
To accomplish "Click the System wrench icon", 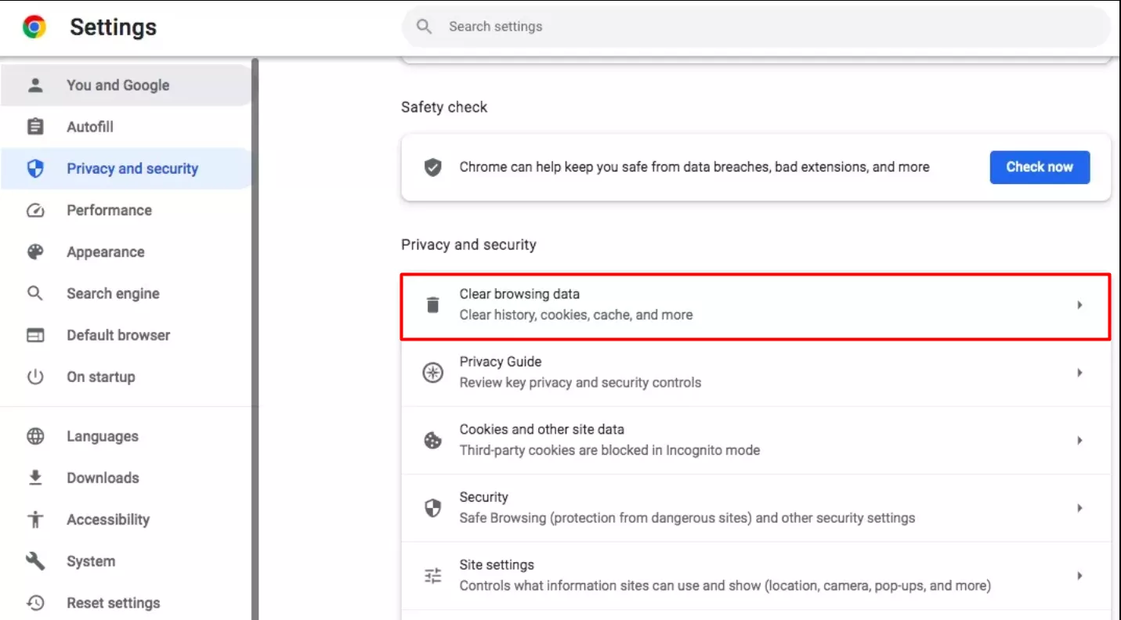I will click(35, 561).
